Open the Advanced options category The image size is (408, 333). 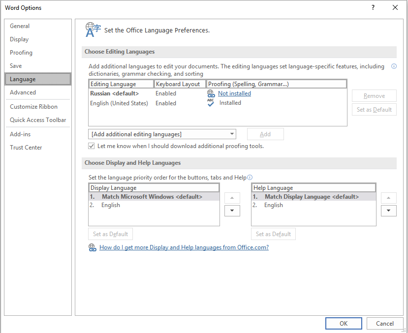click(38, 92)
